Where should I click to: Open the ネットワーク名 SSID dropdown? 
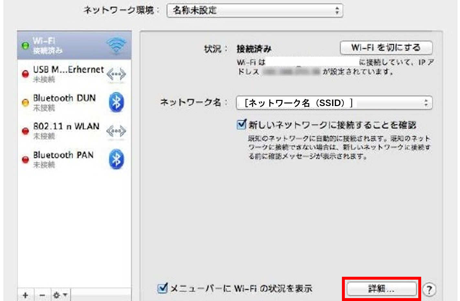(x=334, y=103)
